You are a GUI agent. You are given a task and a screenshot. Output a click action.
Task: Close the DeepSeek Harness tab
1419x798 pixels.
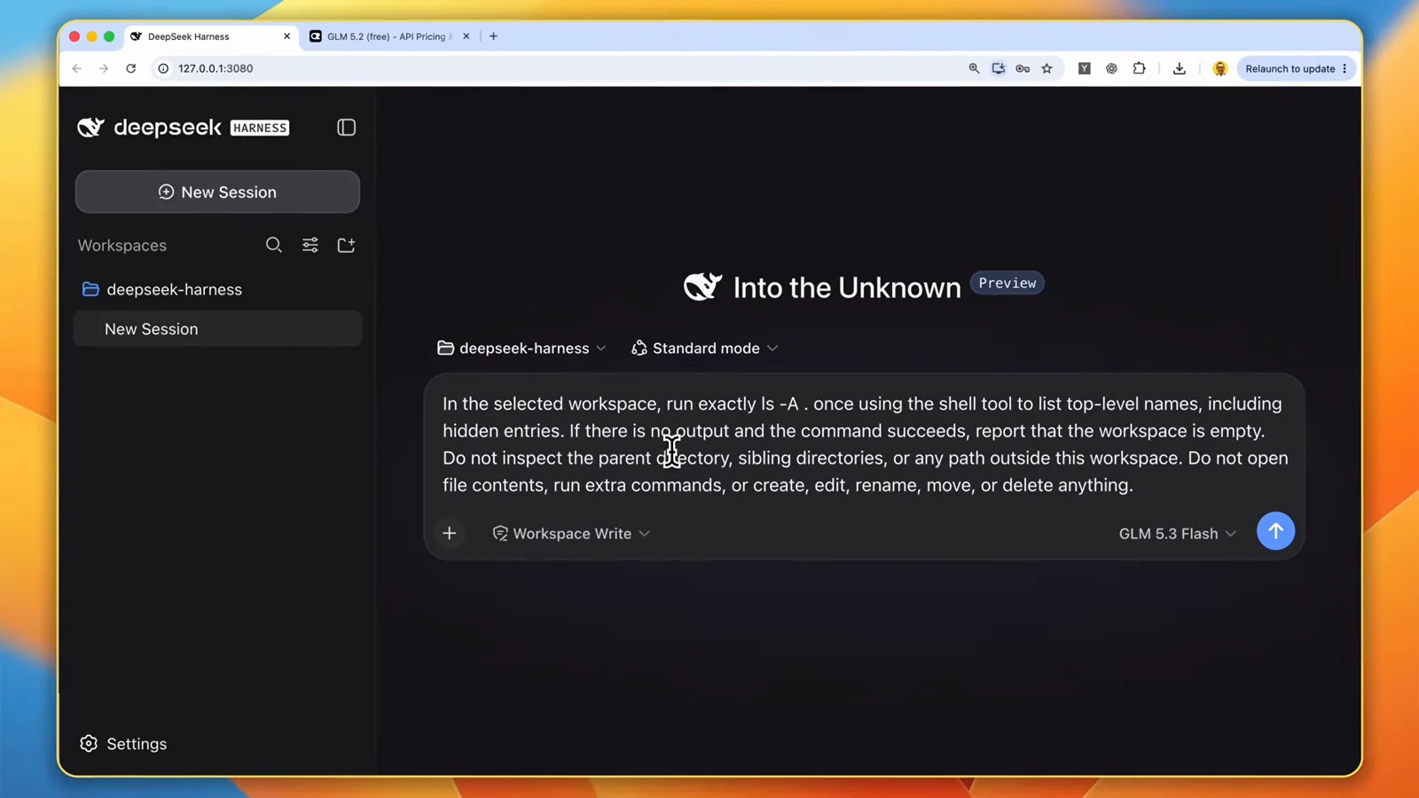click(x=286, y=36)
